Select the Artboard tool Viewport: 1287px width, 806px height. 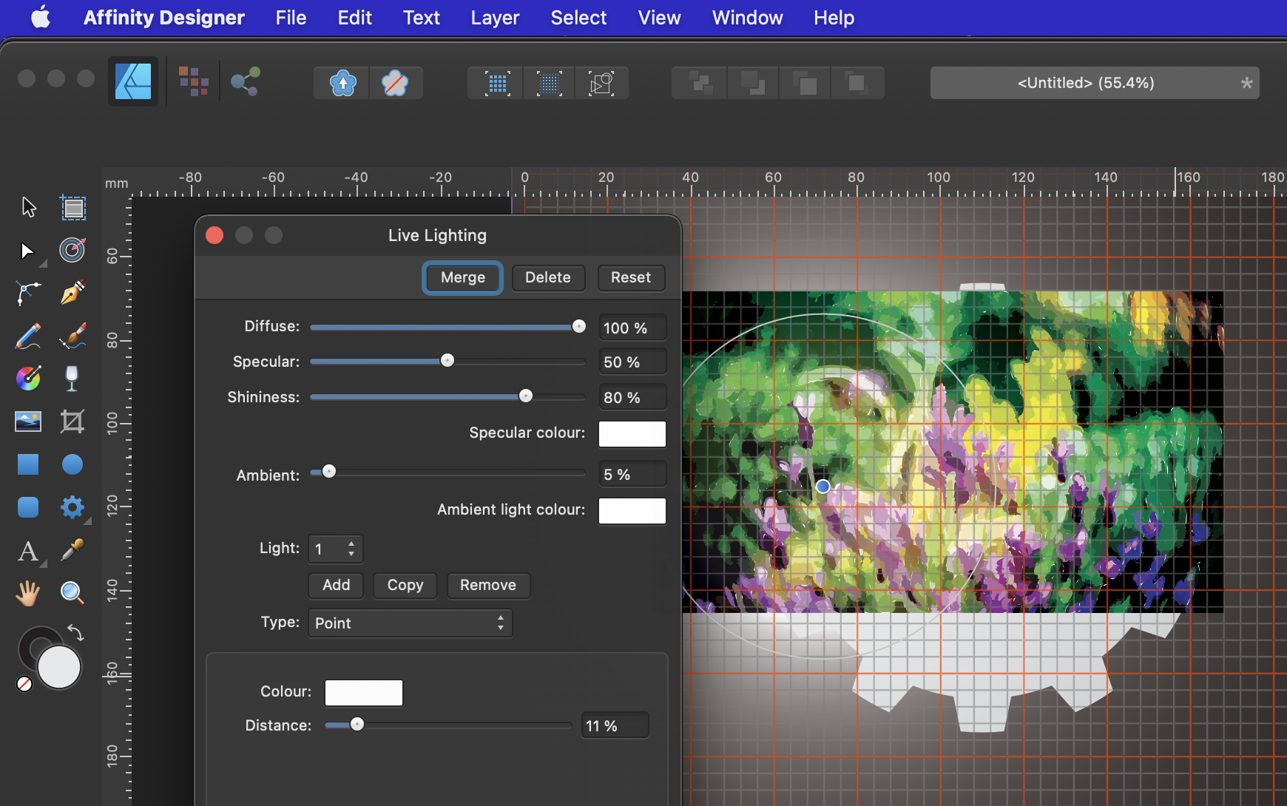(72, 208)
